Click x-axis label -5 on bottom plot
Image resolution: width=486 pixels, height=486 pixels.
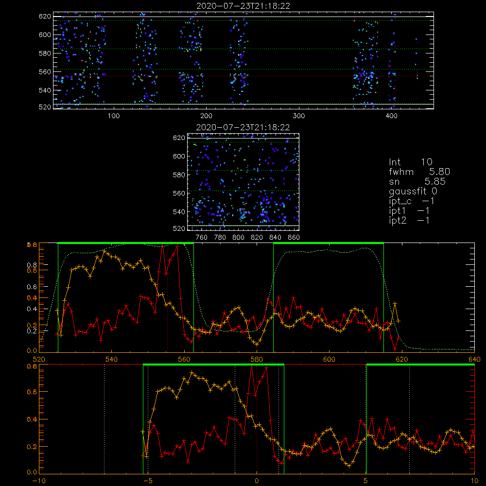148,481
